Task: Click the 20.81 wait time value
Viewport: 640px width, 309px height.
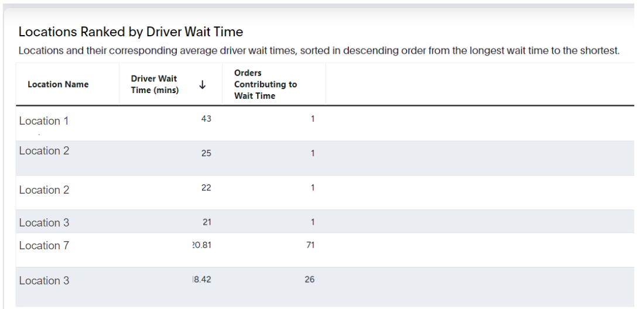Action: (x=201, y=245)
